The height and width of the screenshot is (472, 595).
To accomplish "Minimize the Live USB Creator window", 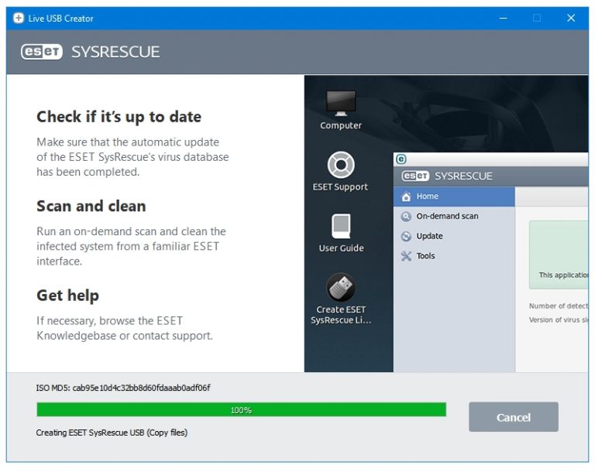I will (x=503, y=19).
